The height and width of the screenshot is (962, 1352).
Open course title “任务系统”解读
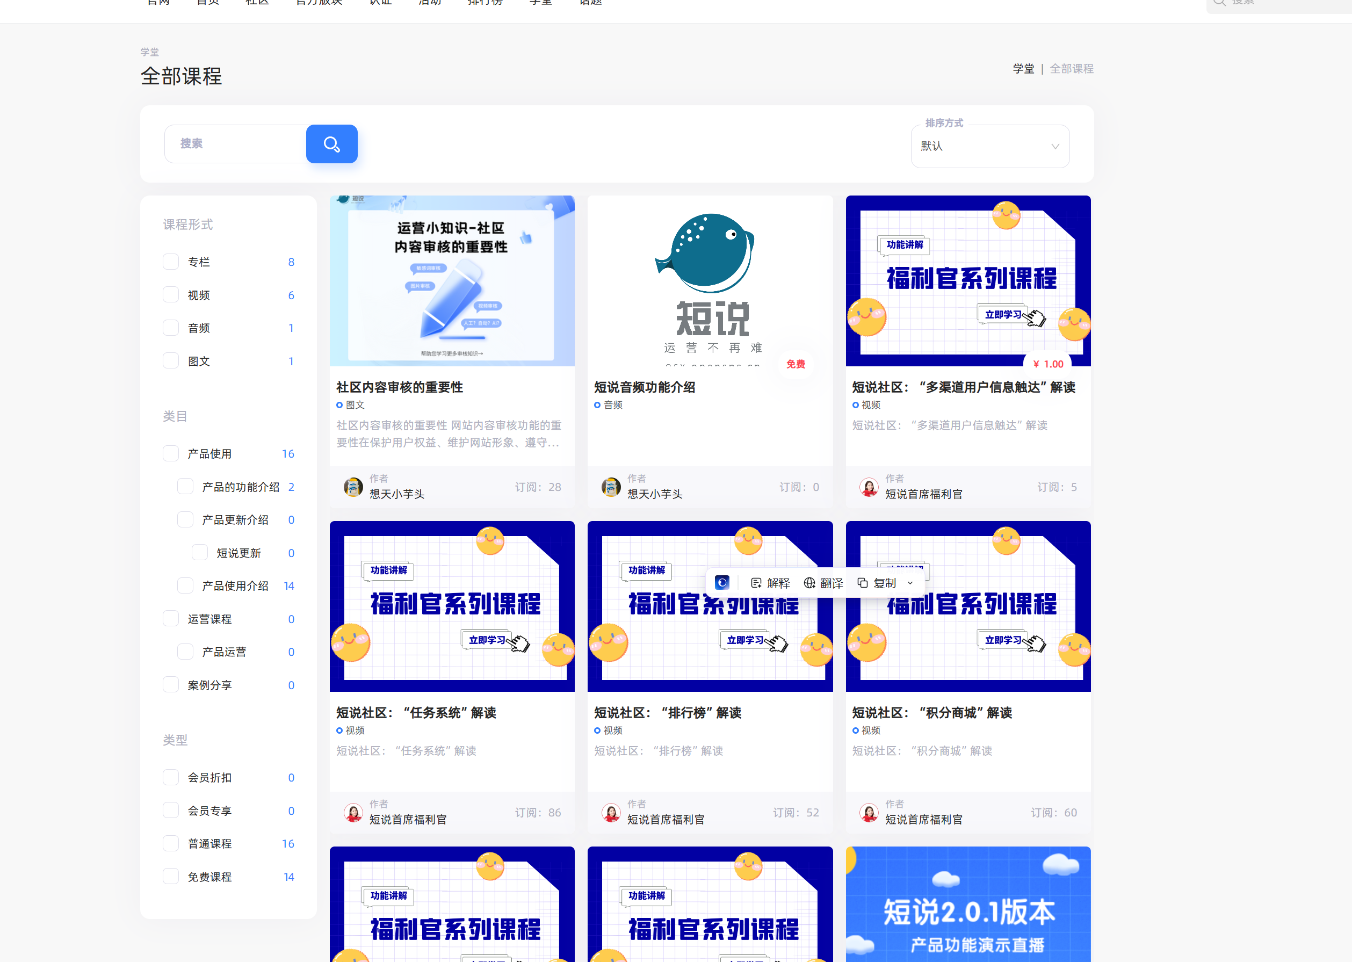point(416,713)
